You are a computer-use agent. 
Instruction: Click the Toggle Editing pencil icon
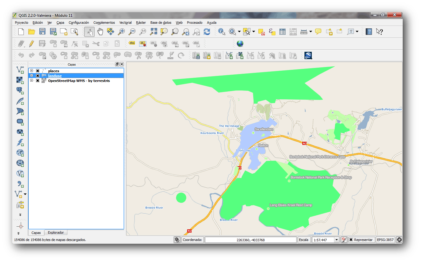[x=31, y=44]
